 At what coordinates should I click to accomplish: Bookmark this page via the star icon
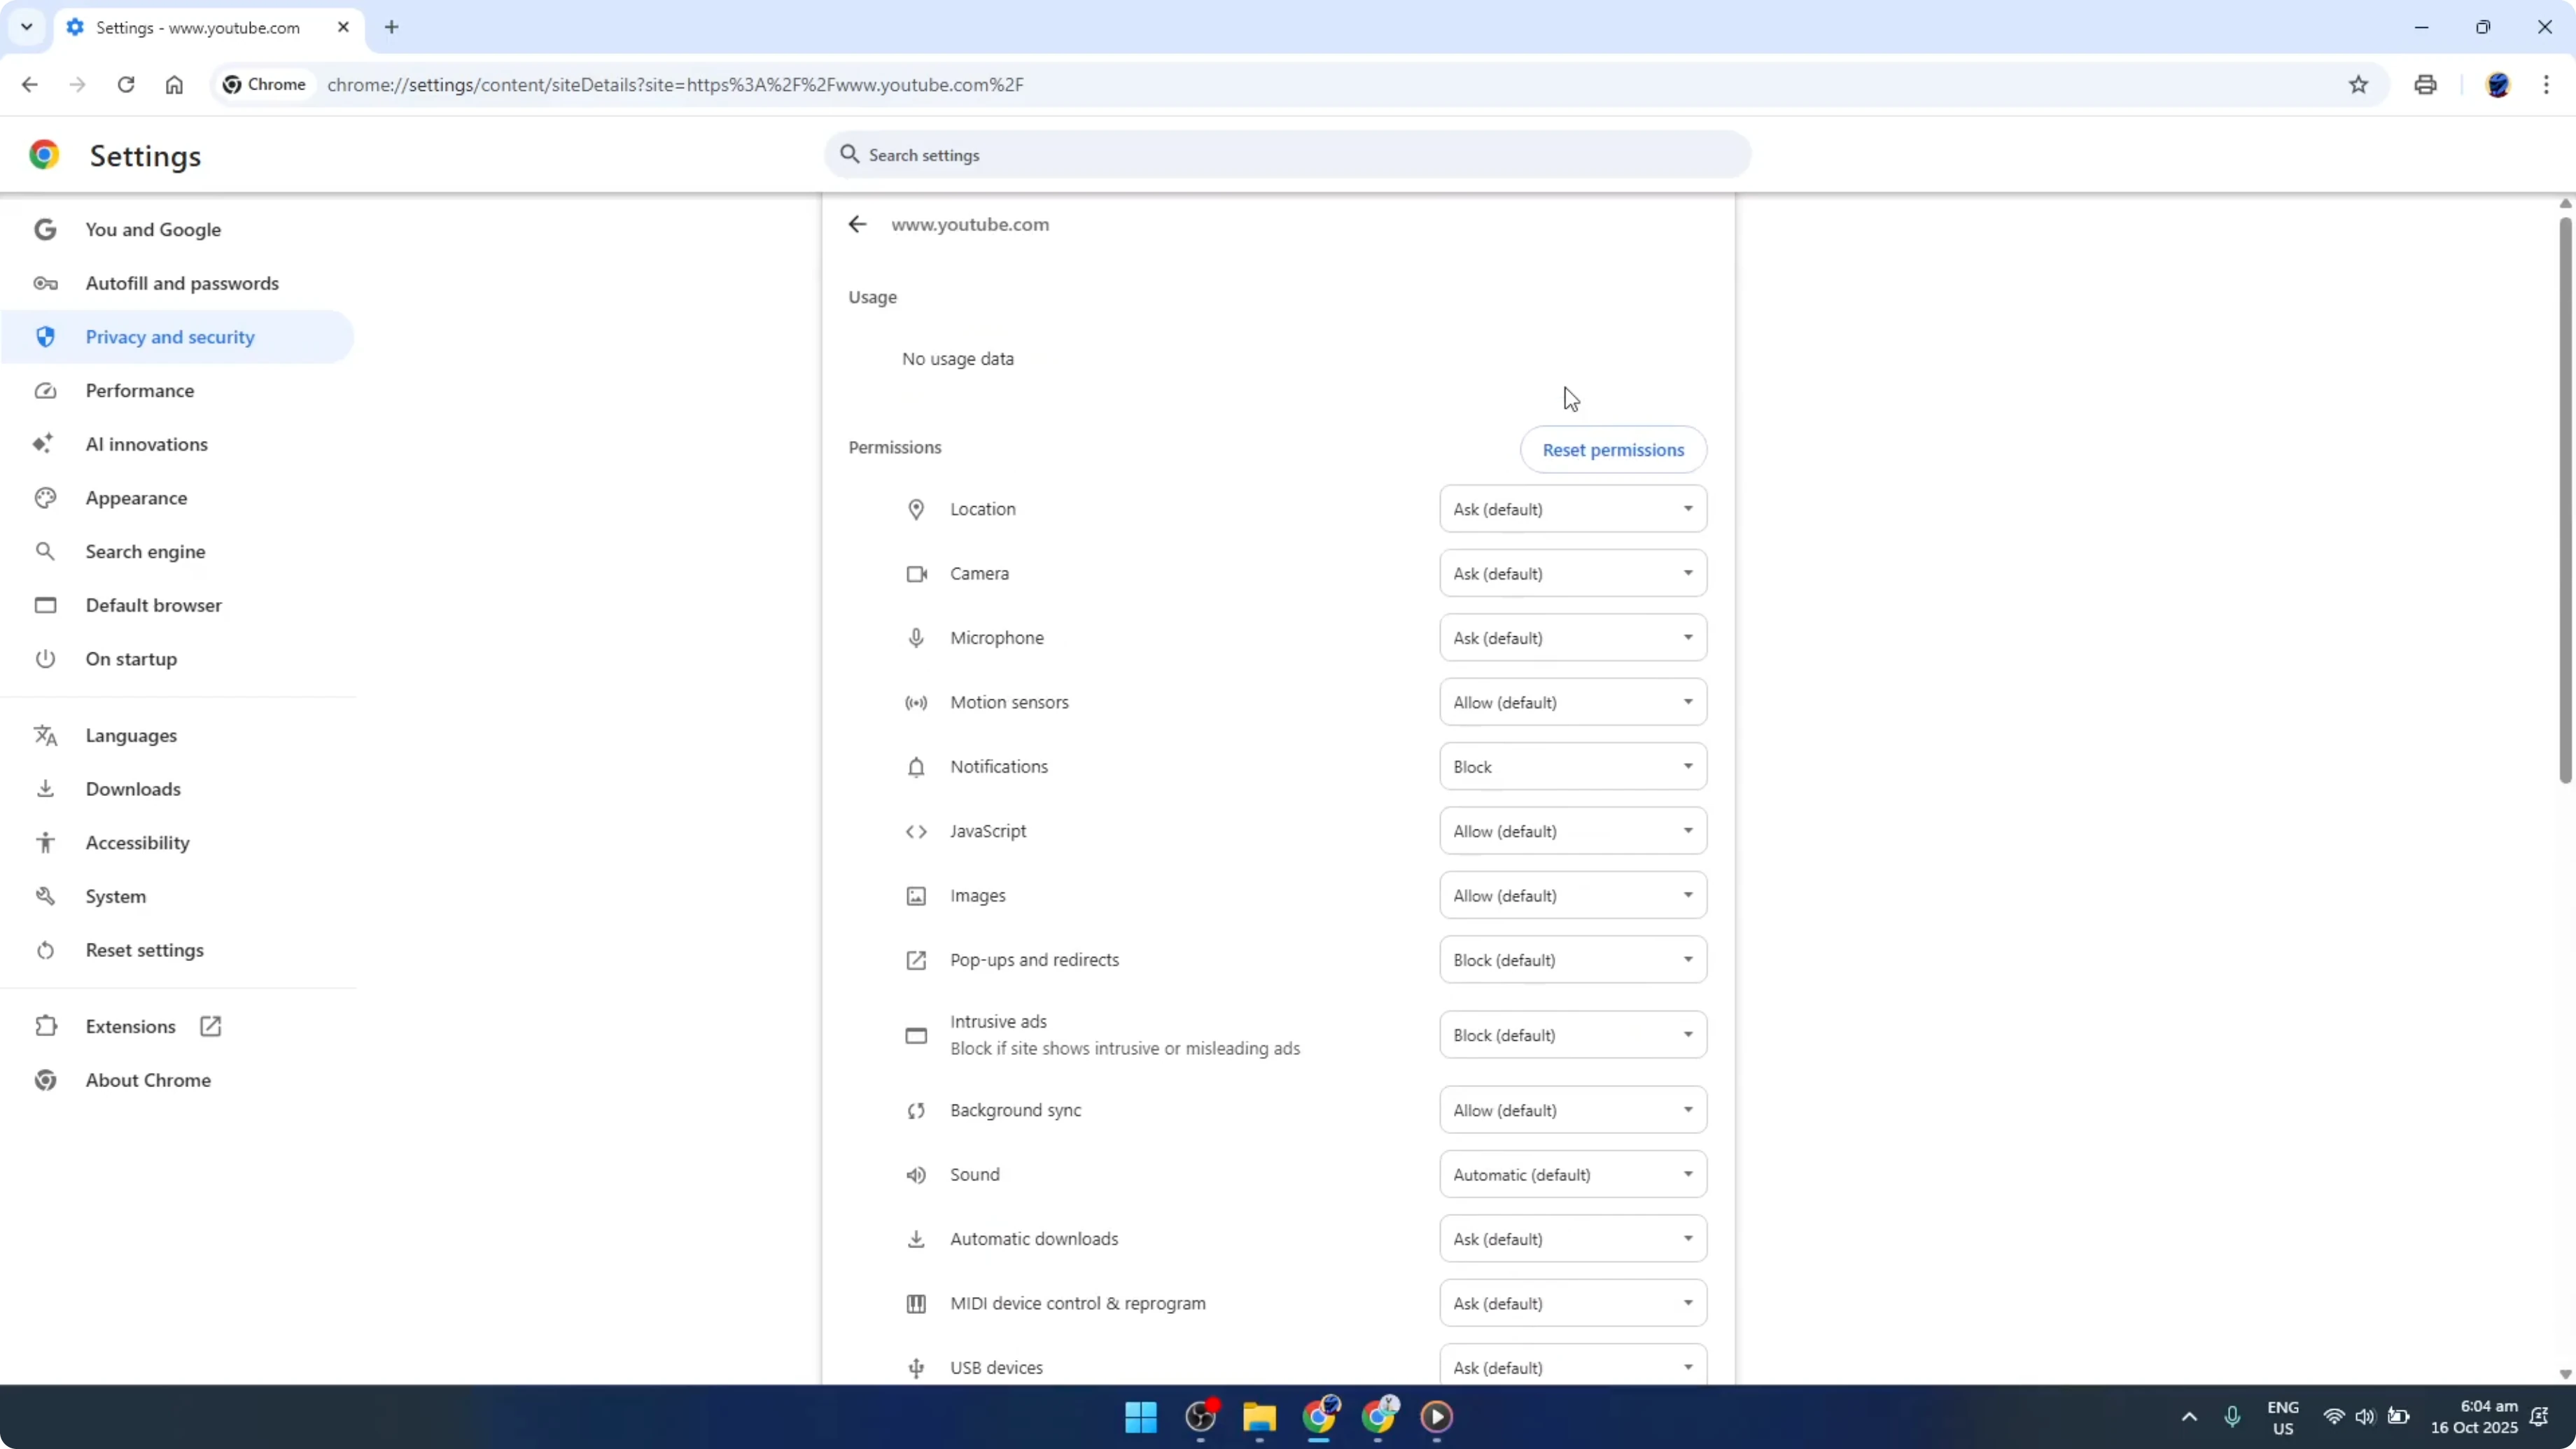coord(2358,84)
